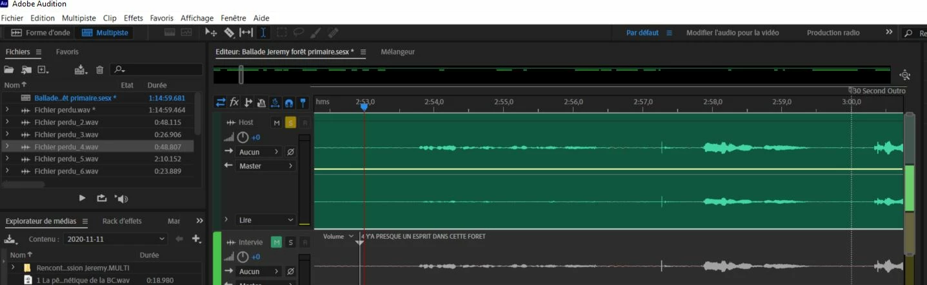Toggle auto-play speaker icon in Fichiers
The width and height of the screenshot is (927, 285).
point(121,198)
